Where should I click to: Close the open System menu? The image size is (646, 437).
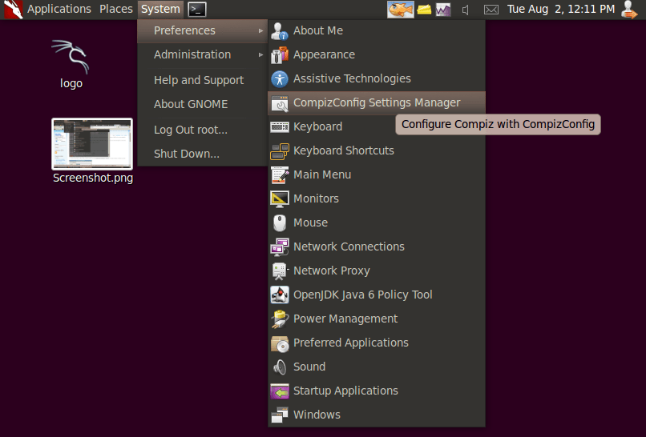pos(160,9)
